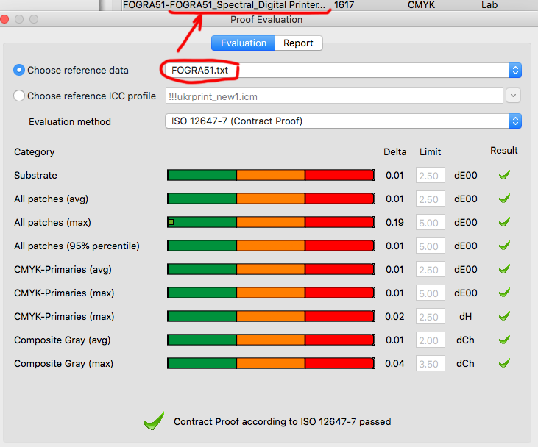The width and height of the screenshot is (538, 447).
Task: Click the Composite Gray (max) limit field 3.50
Action: point(431,363)
